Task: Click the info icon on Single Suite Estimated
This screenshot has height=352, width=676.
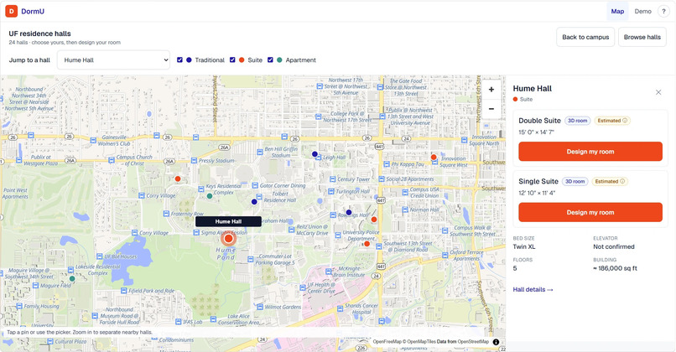Action: [x=622, y=181]
